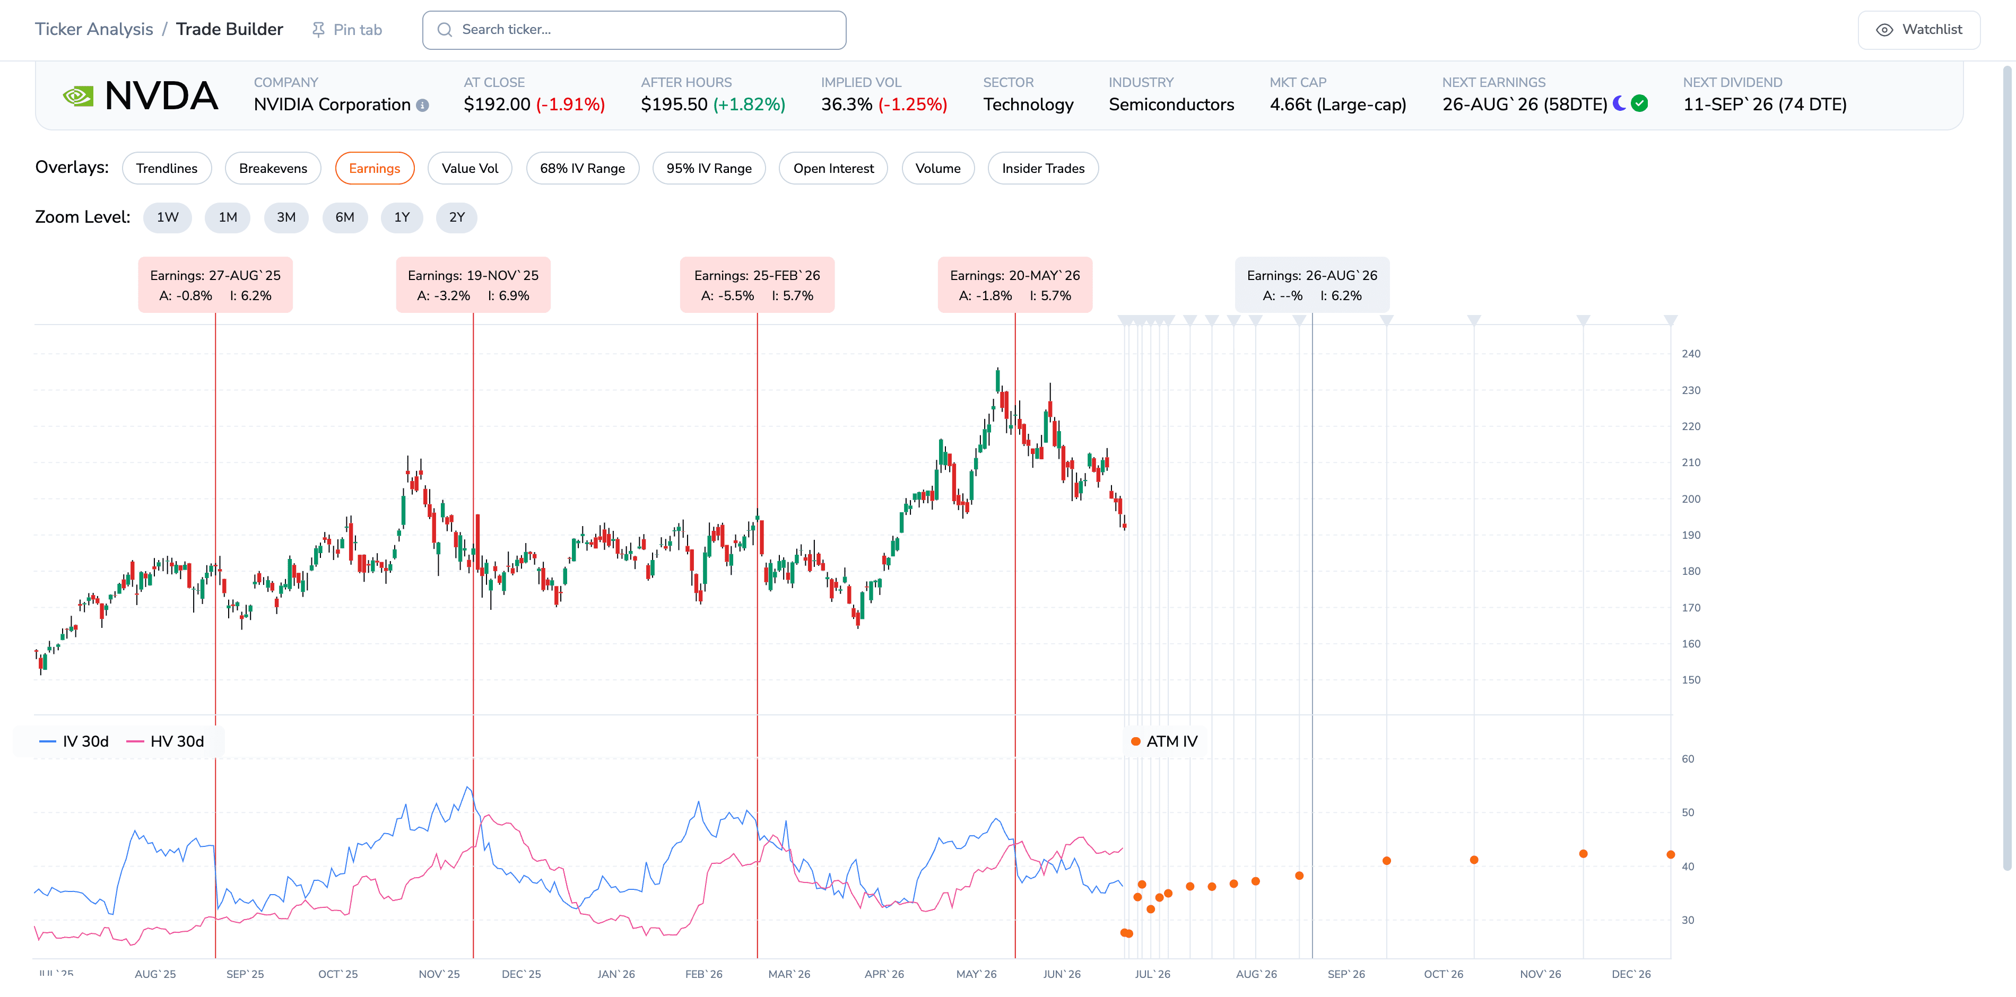2016x997 pixels.
Task: Click the company info icon next to NVIDIA Corporation
Action: [423, 106]
